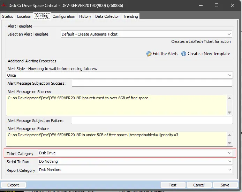This screenshot has width=242, height=192.
Task: Click the 'Ticket Category' label
Action: (20, 154)
